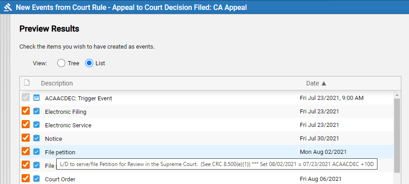Select the List view radio button
409x184 pixels.
pyautogui.click(x=89, y=63)
